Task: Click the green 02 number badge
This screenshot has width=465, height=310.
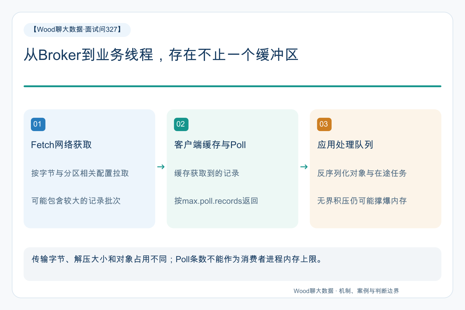Action: [181, 124]
